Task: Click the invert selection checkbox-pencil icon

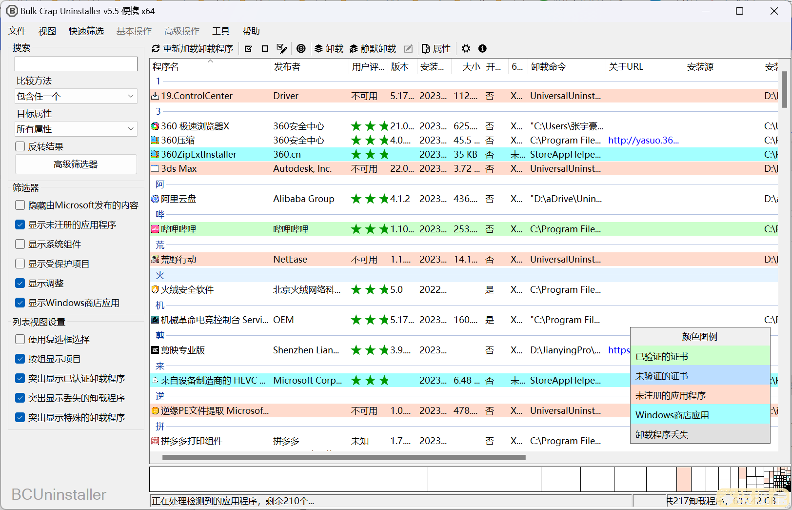Action: coord(281,49)
